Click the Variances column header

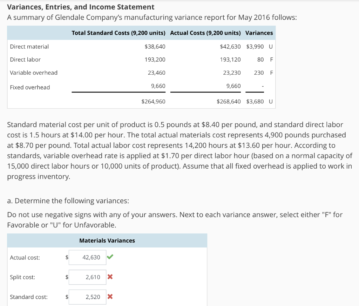click(259, 33)
